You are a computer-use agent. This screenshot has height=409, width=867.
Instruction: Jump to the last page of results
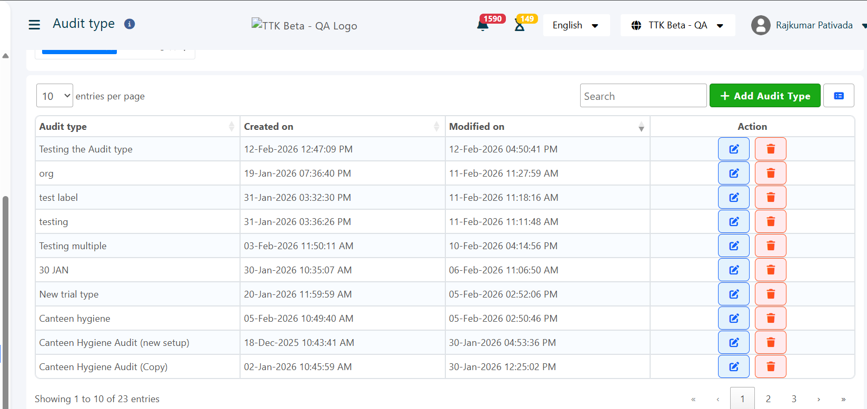(843, 399)
